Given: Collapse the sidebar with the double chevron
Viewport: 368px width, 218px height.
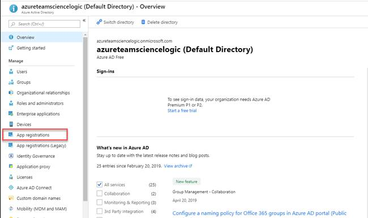Looking at the screenshot, I should [x=84, y=20].
